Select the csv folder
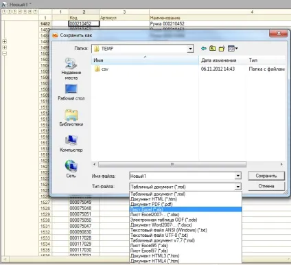 tap(102, 69)
